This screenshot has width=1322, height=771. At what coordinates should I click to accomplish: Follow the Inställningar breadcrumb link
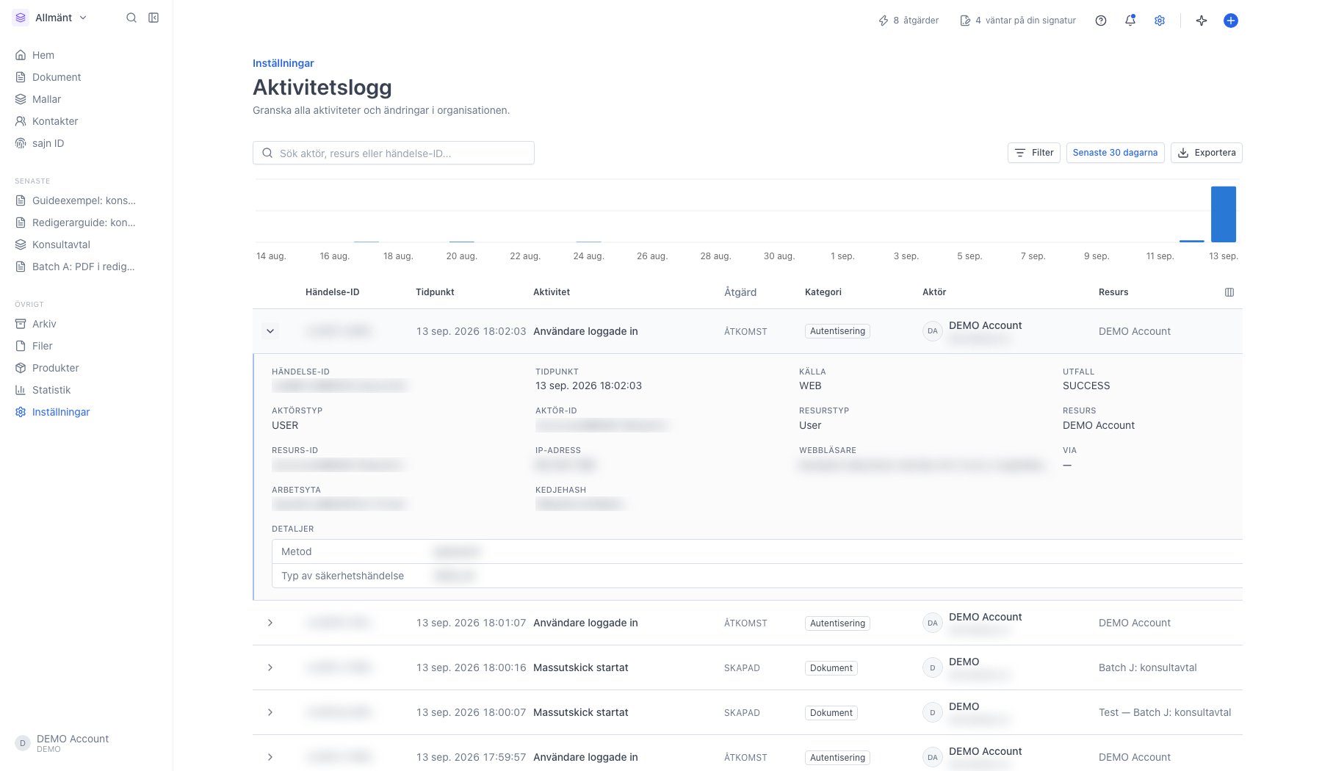[x=283, y=63]
